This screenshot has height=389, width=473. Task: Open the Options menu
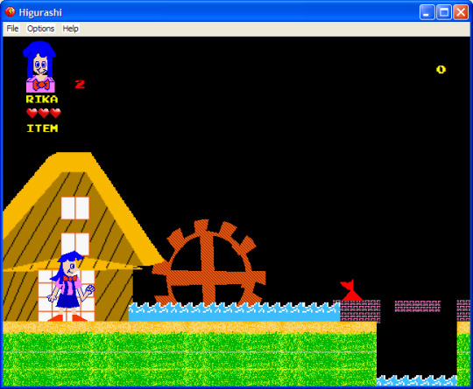click(x=40, y=29)
